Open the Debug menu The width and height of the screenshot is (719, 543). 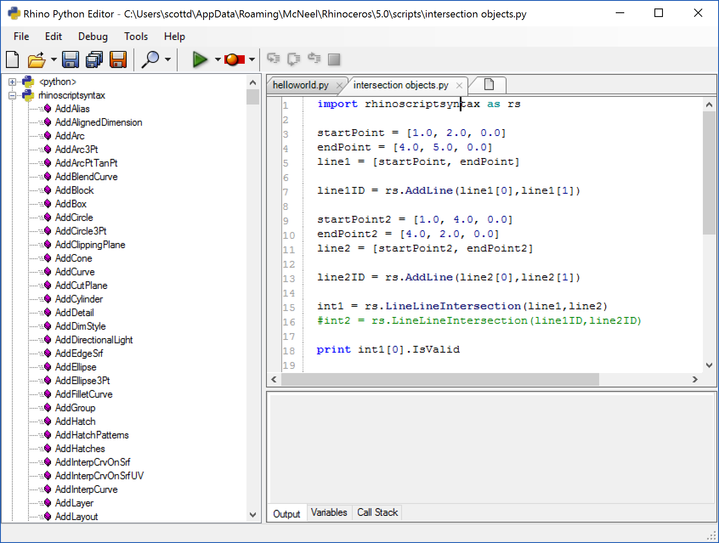pos(93,37)
